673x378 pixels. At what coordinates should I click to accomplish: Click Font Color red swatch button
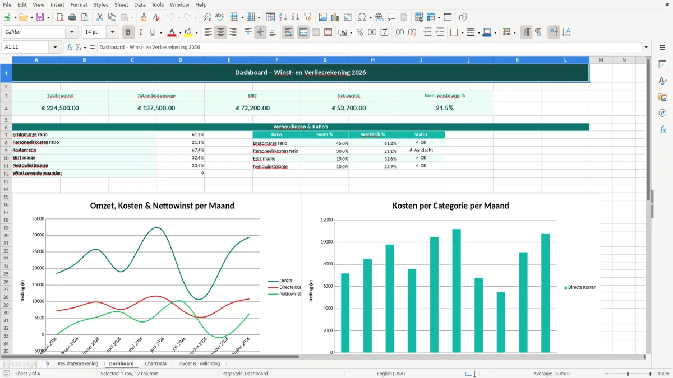click(172, 32)
